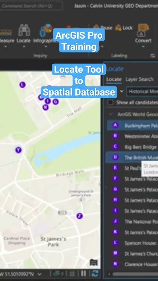Select result F St James's Palace
The width and height of the screenshot is (158, 281).
point(132,179)
